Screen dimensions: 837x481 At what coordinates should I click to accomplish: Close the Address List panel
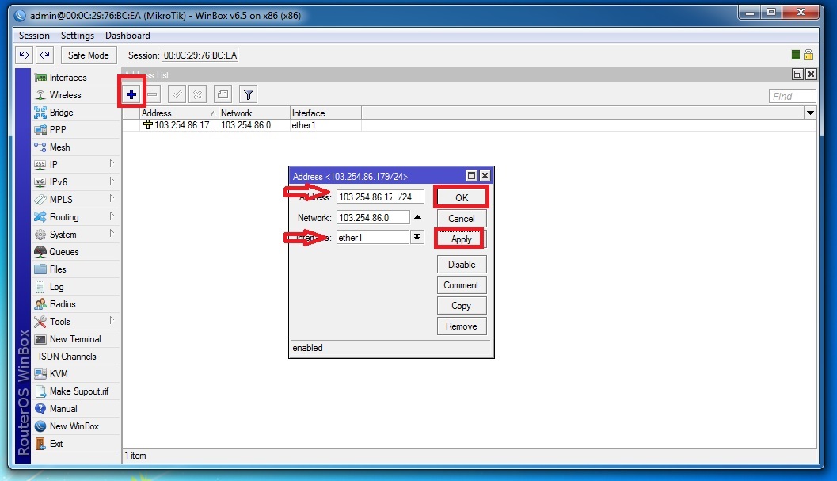tap(811, 74)
